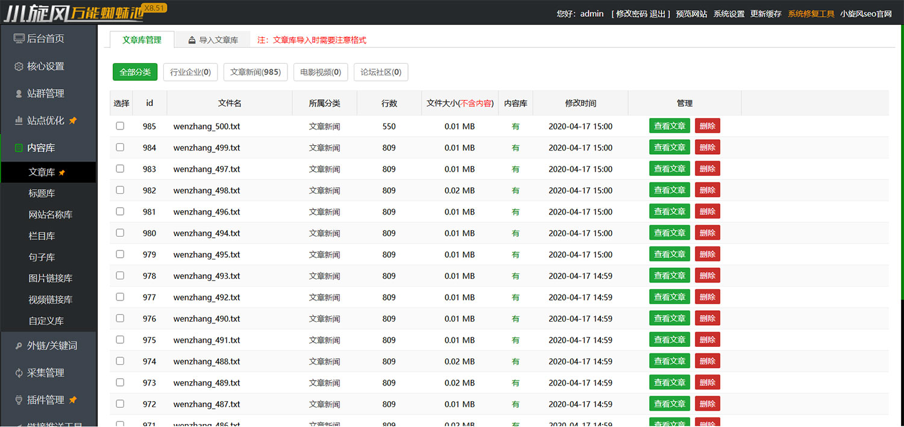Open 图片链接库 in the sidebar
The image size is (904, 427).
click(x=51, y=278)
